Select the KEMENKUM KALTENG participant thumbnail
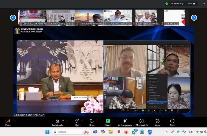 (32, 17)
